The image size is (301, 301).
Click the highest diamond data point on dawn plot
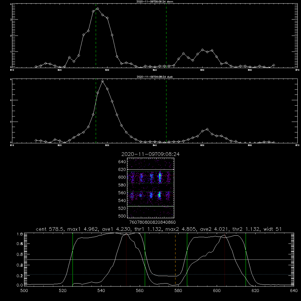(x=98, y=9)
